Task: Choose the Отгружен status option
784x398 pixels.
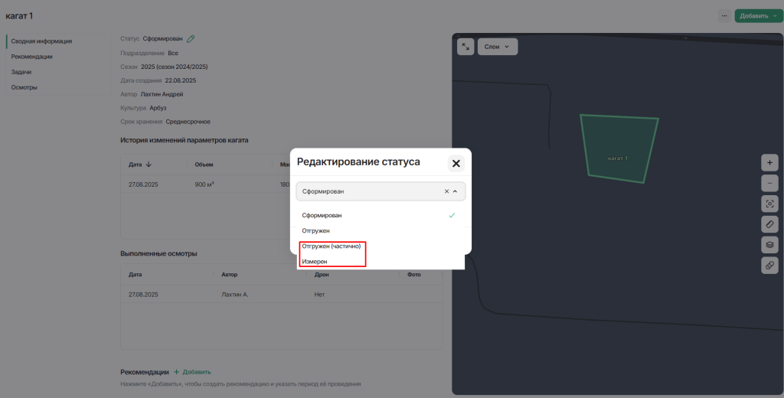Action: click(316, 230)
